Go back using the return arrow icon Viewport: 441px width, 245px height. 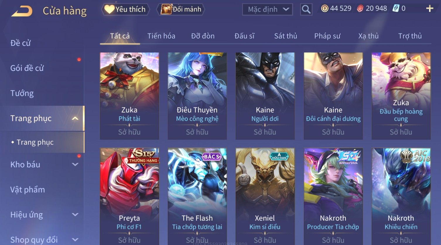[x=22, y=11]
